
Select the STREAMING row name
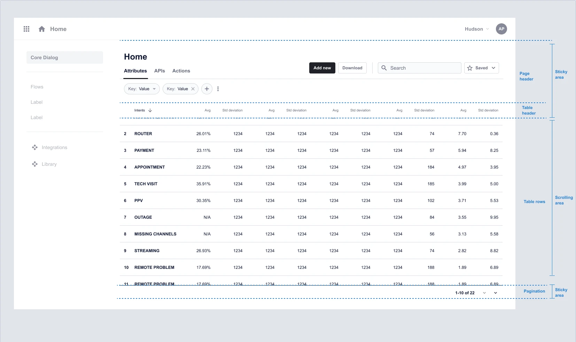(147, 251)
